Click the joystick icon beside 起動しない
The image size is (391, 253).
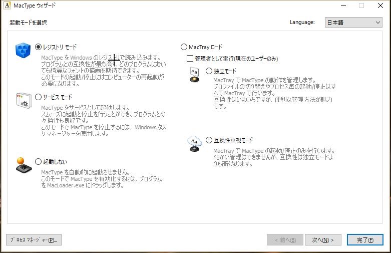[24, 165]
